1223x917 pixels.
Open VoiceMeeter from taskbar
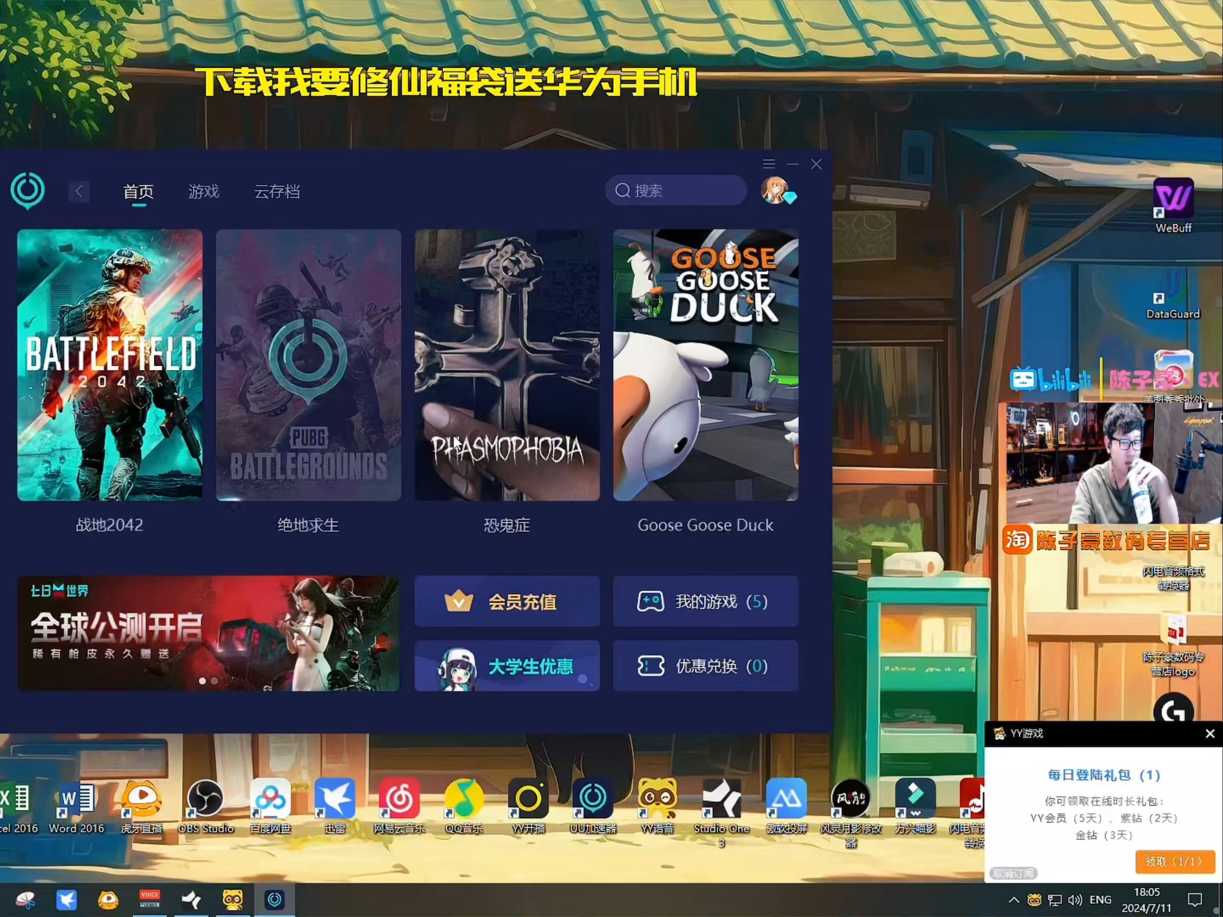pos(149,900)
